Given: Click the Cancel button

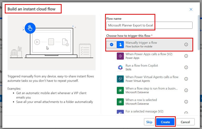Looking at the screenshot, I should pos(185,122).
